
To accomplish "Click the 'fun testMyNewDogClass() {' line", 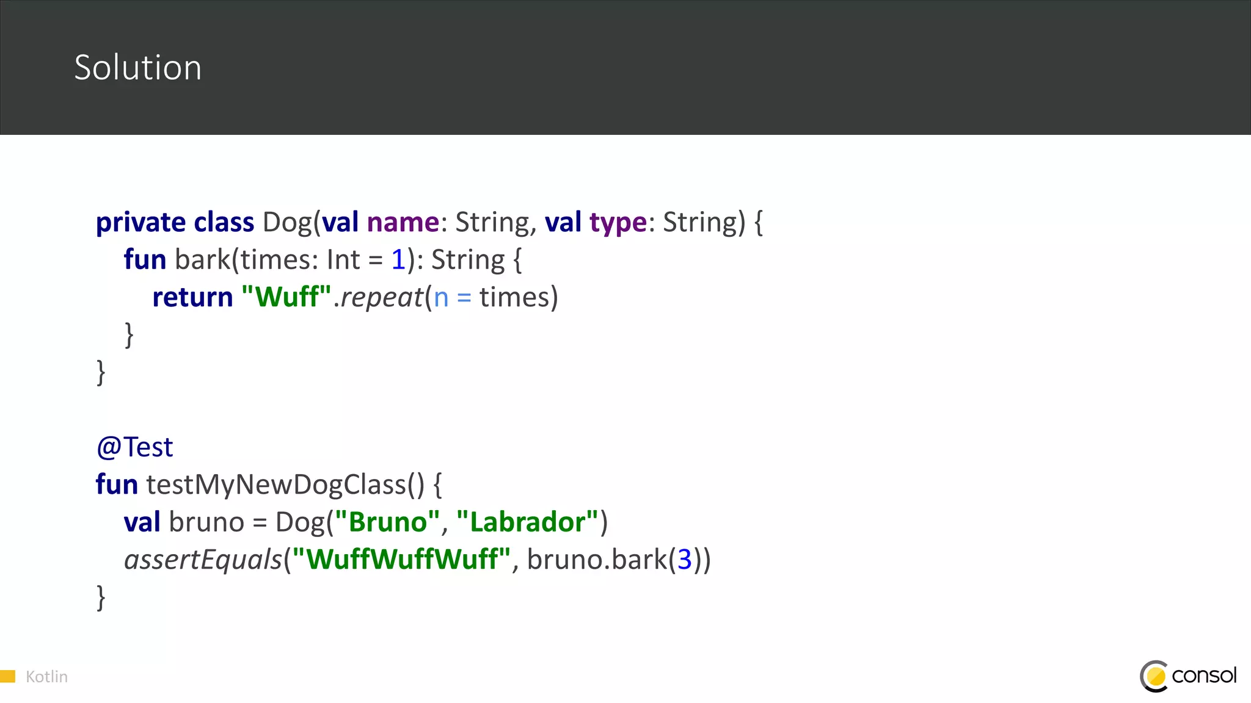I will click(269, 485).
